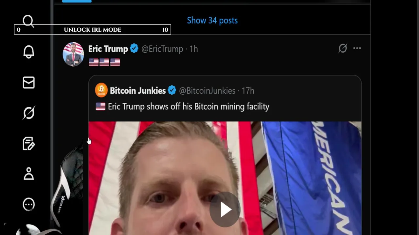This screenshot has width=419, height=235.
Task: Open the more circle icon in sidebar
Action: pyautogui.click(x=28, y=205)
